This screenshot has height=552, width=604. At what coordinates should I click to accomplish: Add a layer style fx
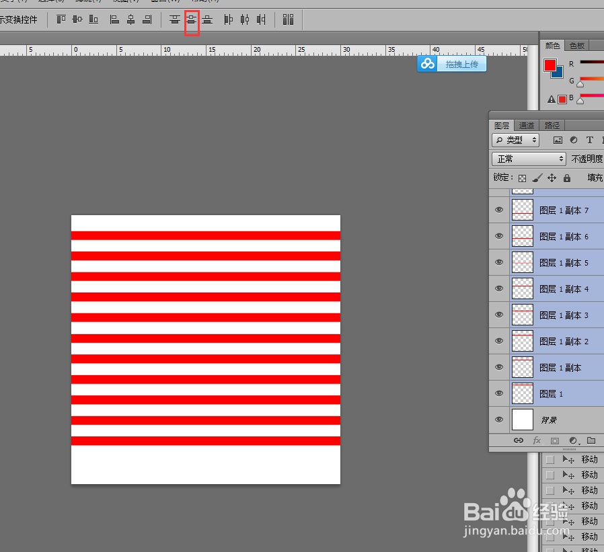(537, 440)
